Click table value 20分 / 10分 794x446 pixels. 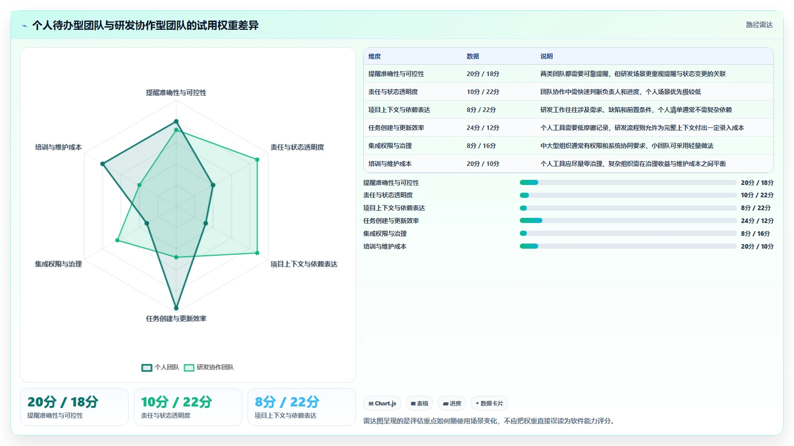[x=483, y=164]
